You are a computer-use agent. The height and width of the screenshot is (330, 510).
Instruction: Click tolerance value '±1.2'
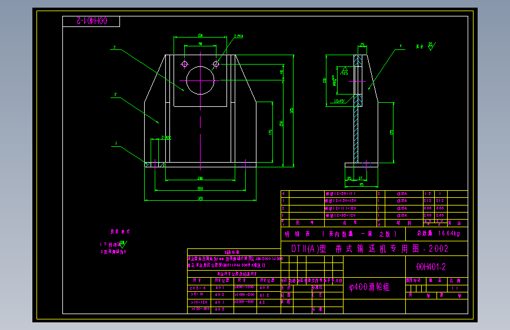[265, 295]
